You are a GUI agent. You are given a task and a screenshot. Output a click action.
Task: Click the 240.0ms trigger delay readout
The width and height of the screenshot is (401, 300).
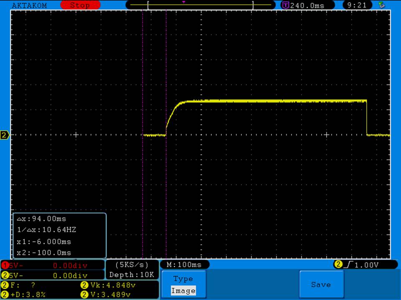307,5
